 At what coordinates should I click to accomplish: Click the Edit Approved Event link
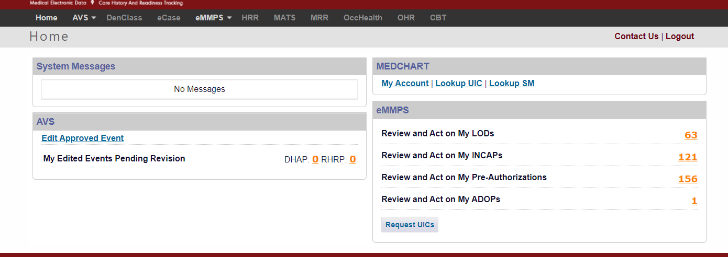(83, 138)
